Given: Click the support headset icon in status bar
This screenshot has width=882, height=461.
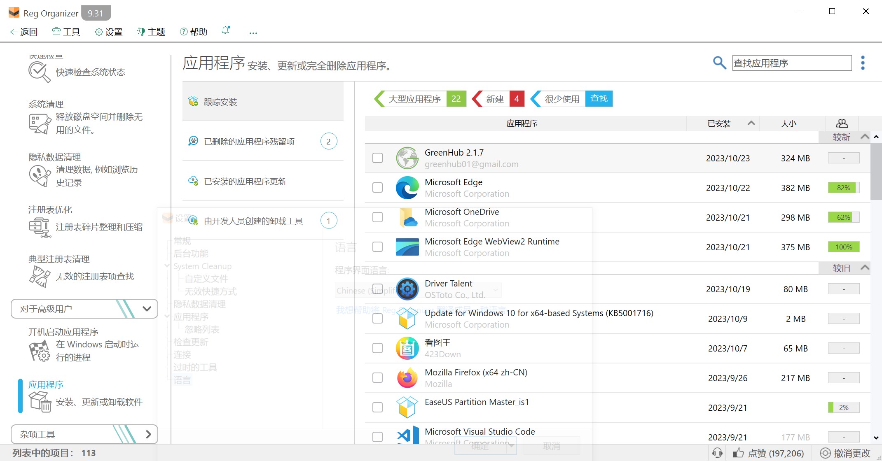Looking at the screenshot, I should click(x=717, y=453).
